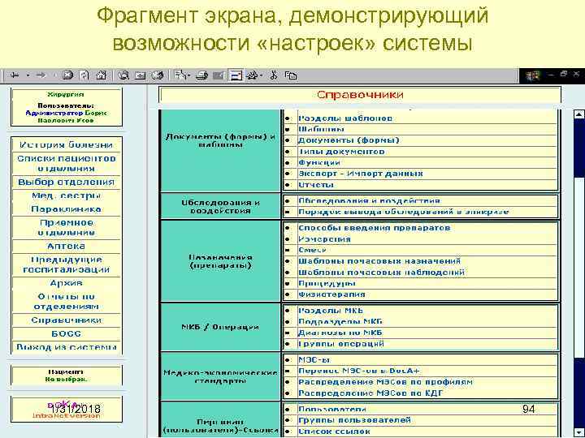This screenshot has height=438, width=585.
Task: Select Выбор отделения in the sidebar
Action: 66,182
